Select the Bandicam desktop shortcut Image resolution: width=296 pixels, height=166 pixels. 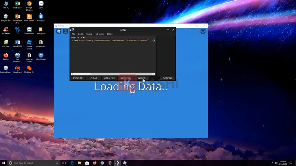17,68
